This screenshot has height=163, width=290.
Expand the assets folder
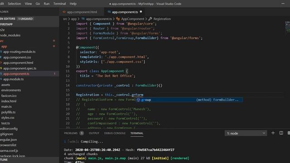point(5,85)
